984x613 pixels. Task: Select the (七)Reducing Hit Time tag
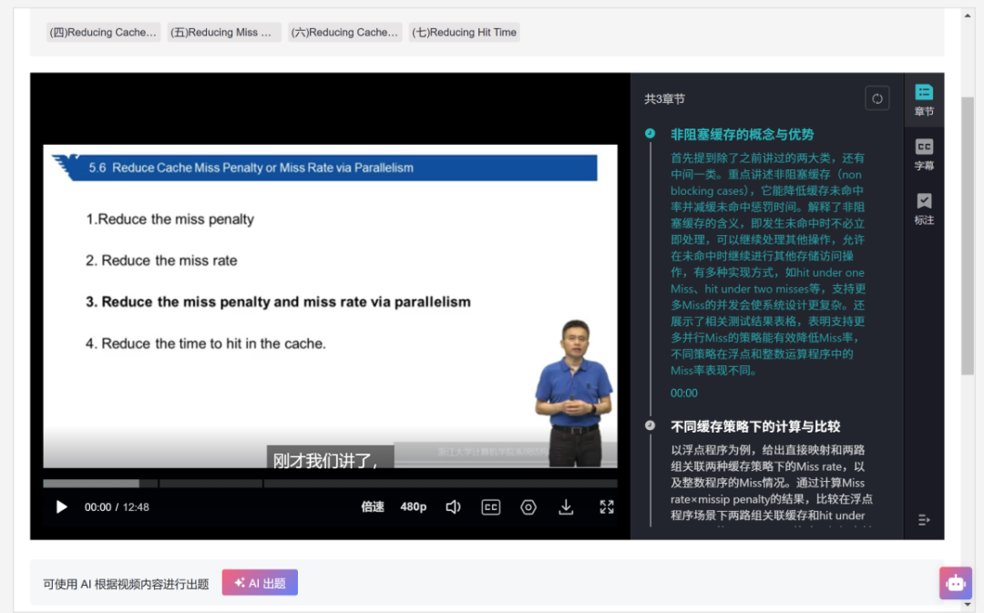coord(464,33)
